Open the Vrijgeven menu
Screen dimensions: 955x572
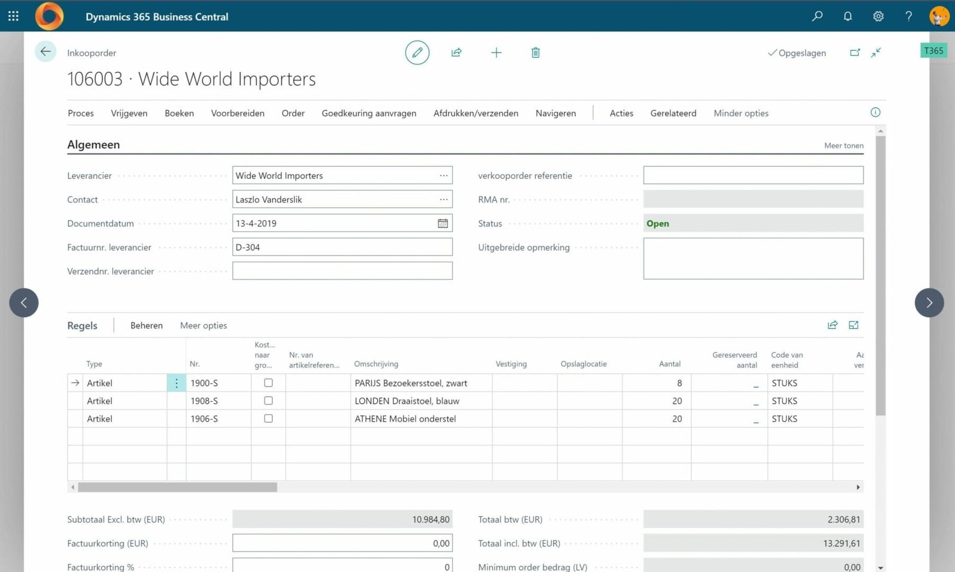(x=129, y=113)
